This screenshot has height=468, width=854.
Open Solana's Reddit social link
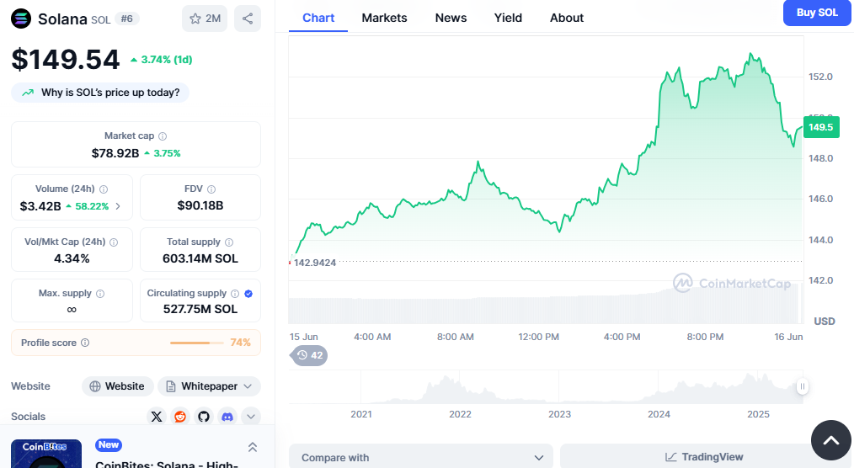(x=179, y=416)
